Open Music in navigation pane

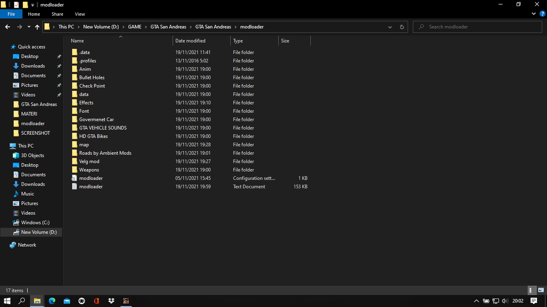point(27,194)
